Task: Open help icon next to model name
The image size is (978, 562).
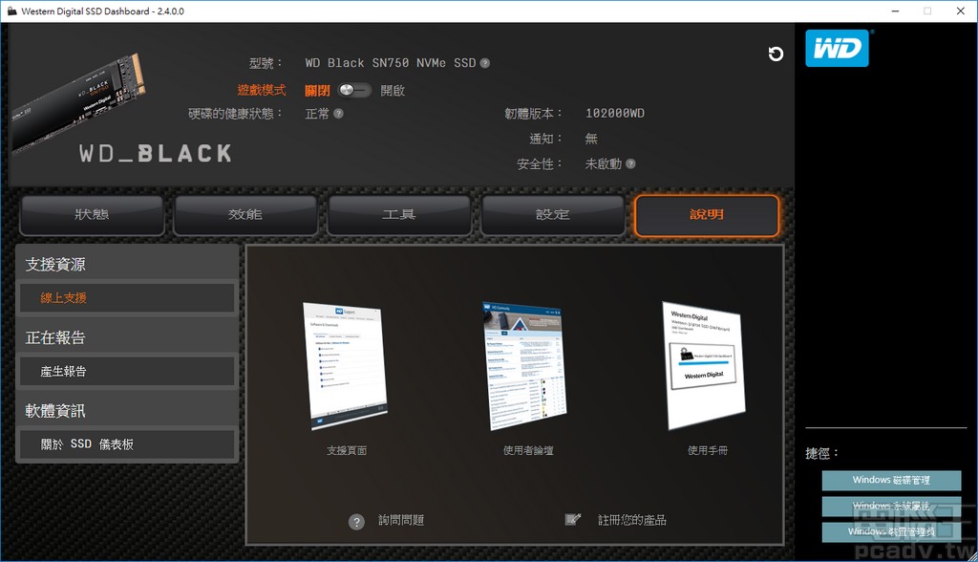Action: pyautogui.click(x=484, y=63)
